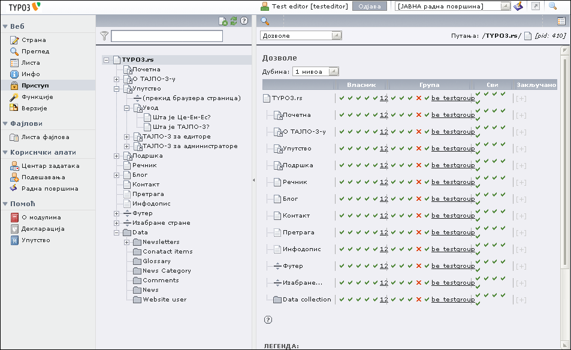The height and width of the screenshot is (350, 571).
Task: Collapse the TYPO3.rs root tree node
Action: (106, 60)
